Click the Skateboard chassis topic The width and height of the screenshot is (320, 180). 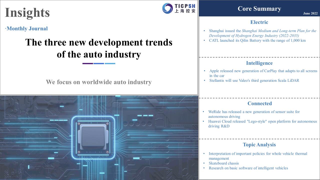pyautogui.click(x=224, y=163)
